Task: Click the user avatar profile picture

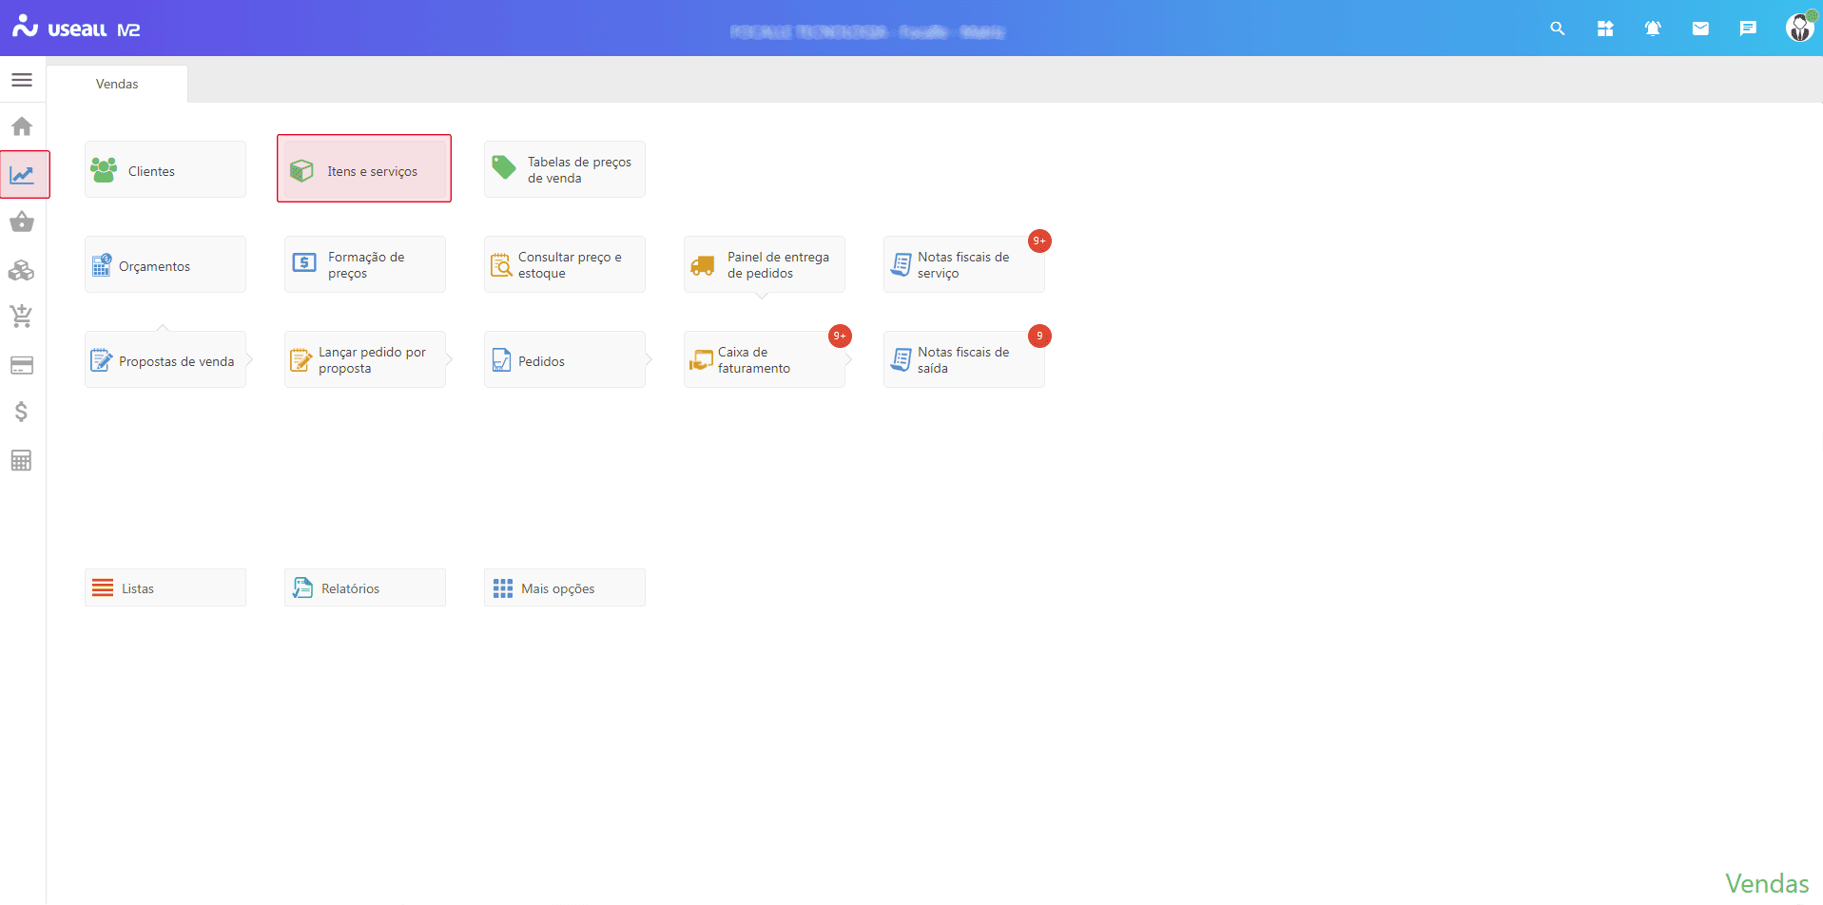Action: [1799, 29]
